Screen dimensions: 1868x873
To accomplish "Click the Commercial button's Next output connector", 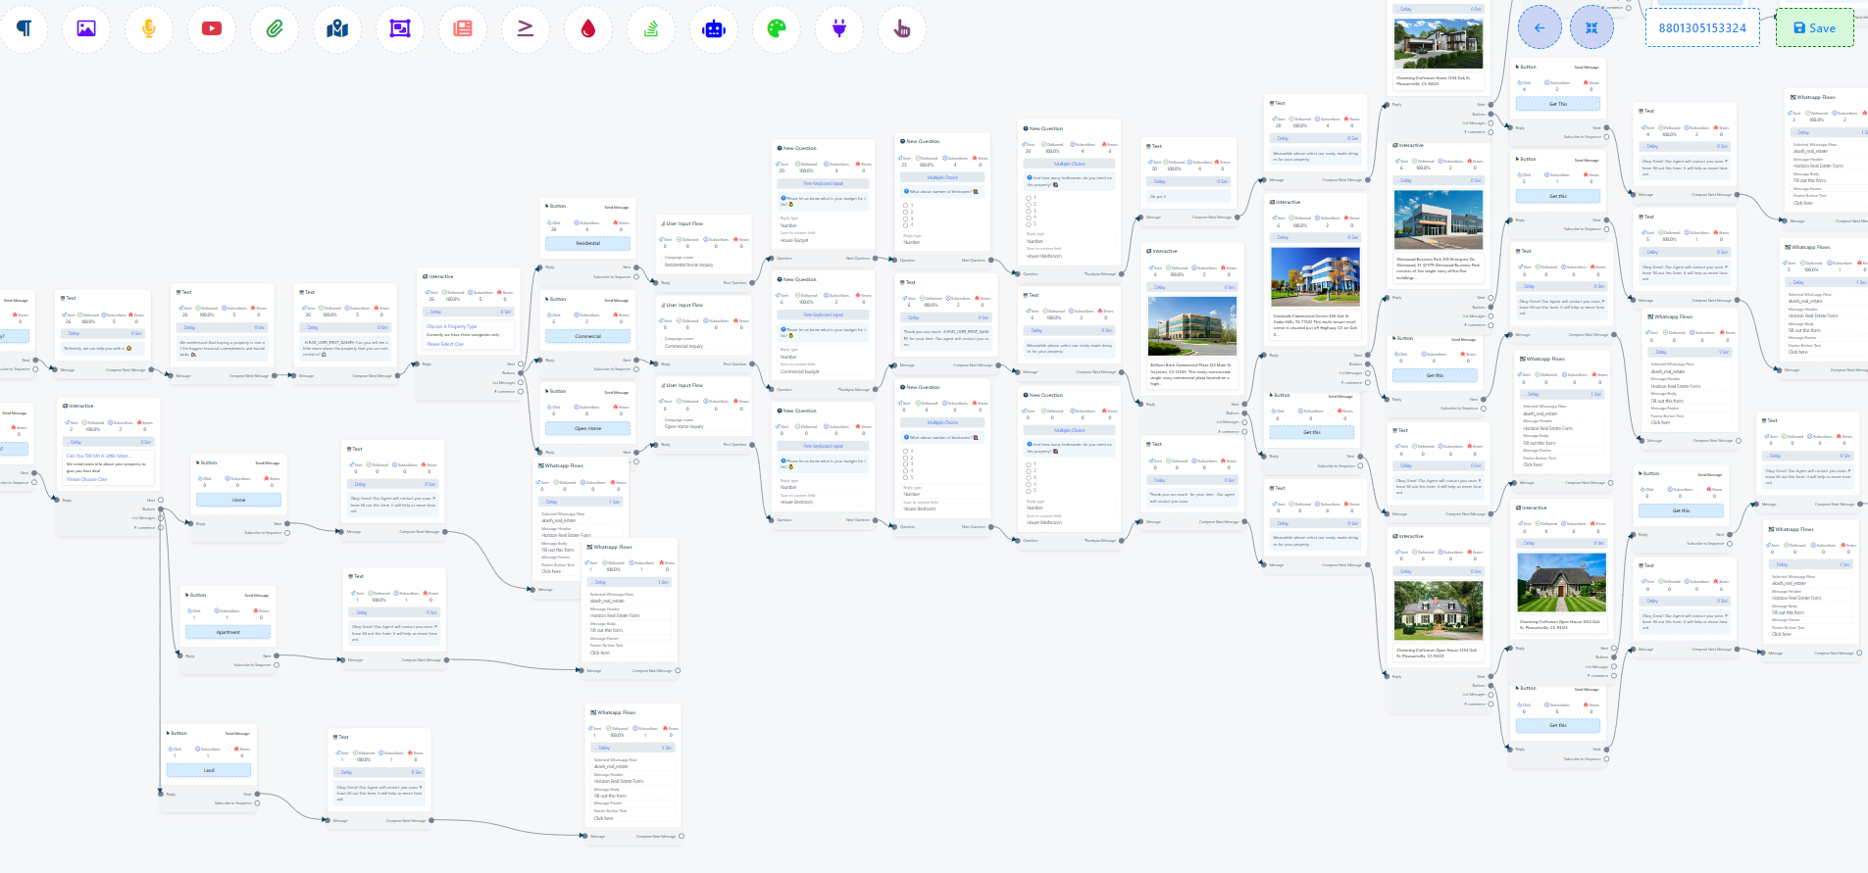I will pos(636,360).
